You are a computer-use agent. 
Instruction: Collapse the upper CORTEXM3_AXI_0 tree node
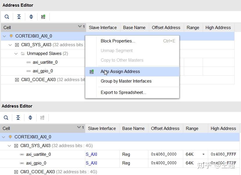coord(4,36)
